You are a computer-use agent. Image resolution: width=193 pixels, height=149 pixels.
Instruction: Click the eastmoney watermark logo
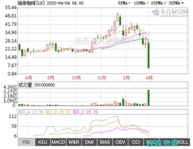tap(170, 13)
